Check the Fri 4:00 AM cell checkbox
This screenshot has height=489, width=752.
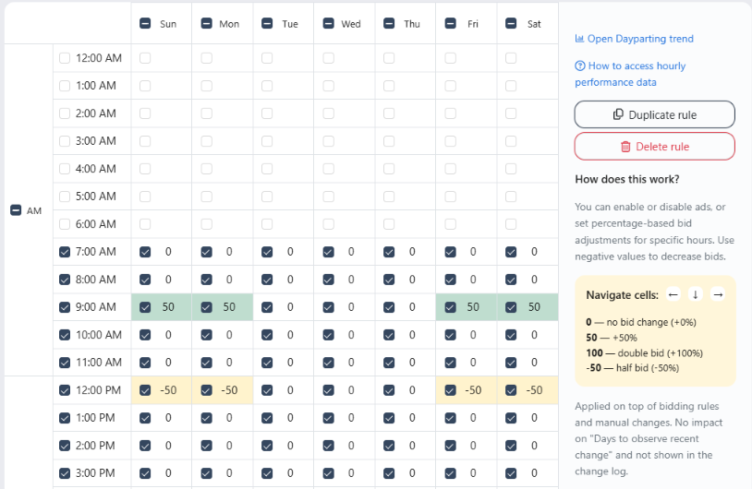[x=450, y=169]
